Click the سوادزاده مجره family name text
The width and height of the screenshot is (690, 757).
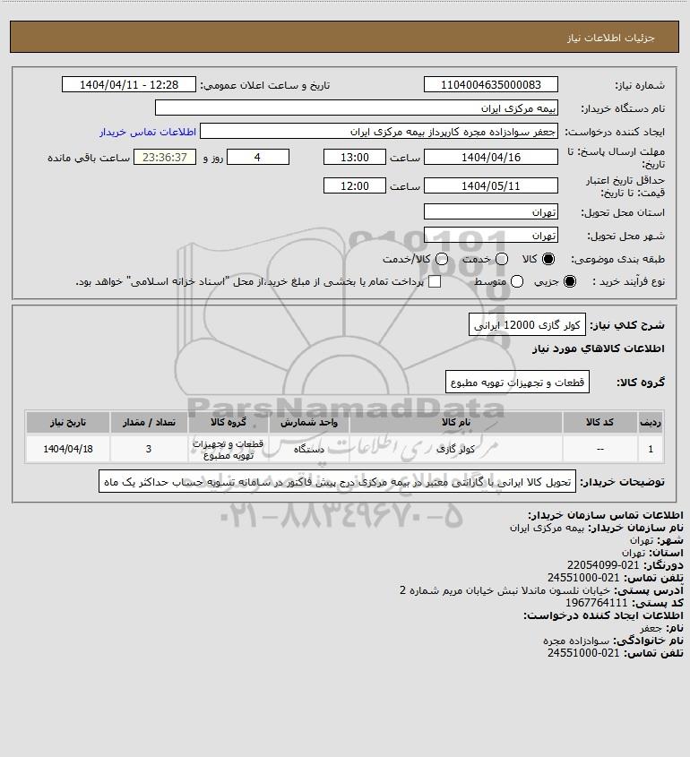[x=576, y=641]
